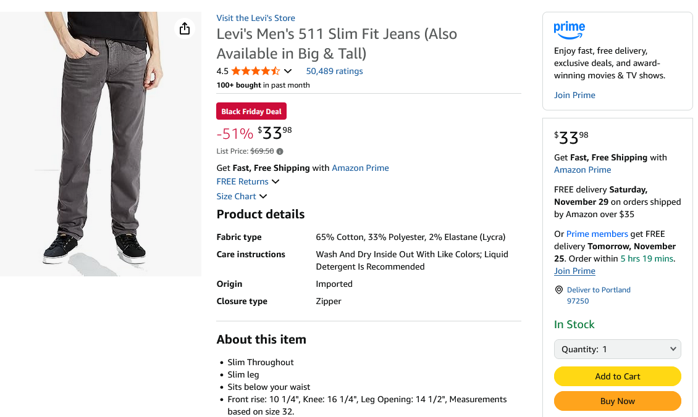This screenshot has width=698, height=417.
Task: Click the share icon on the product image
Action: coord(184,28)
